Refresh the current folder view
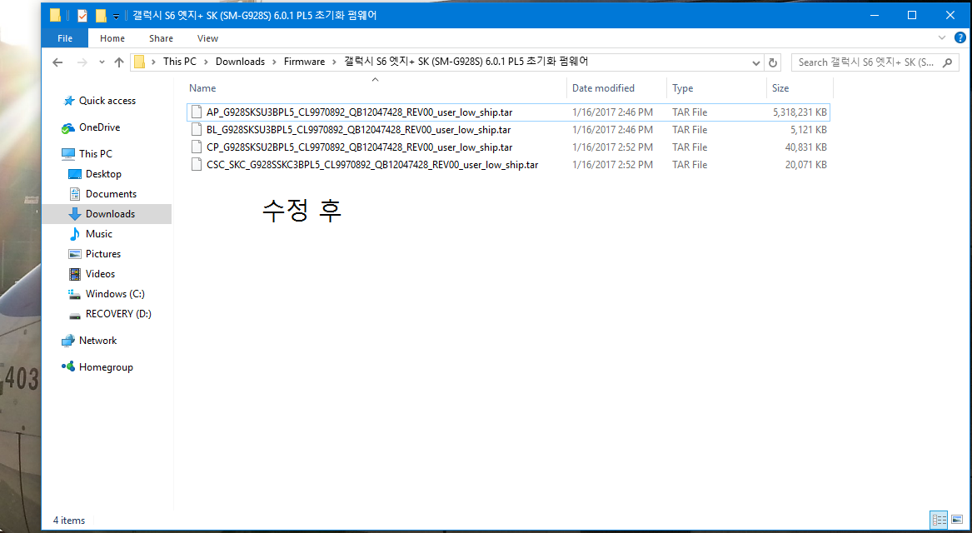Screen dimensions: 972x533 [x=773, y=62]
